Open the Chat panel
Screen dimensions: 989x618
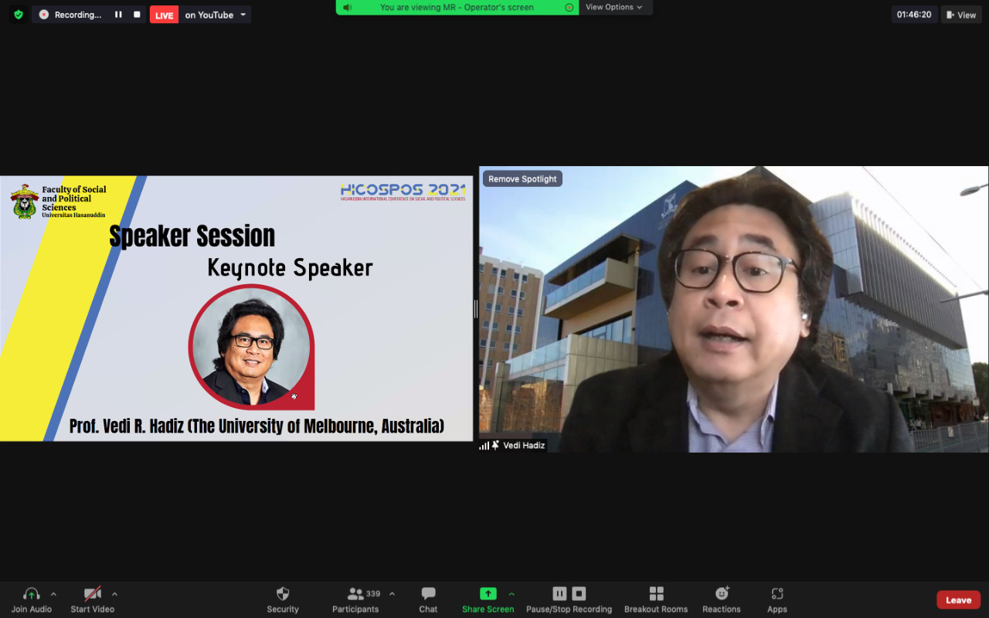pos(428,594)
